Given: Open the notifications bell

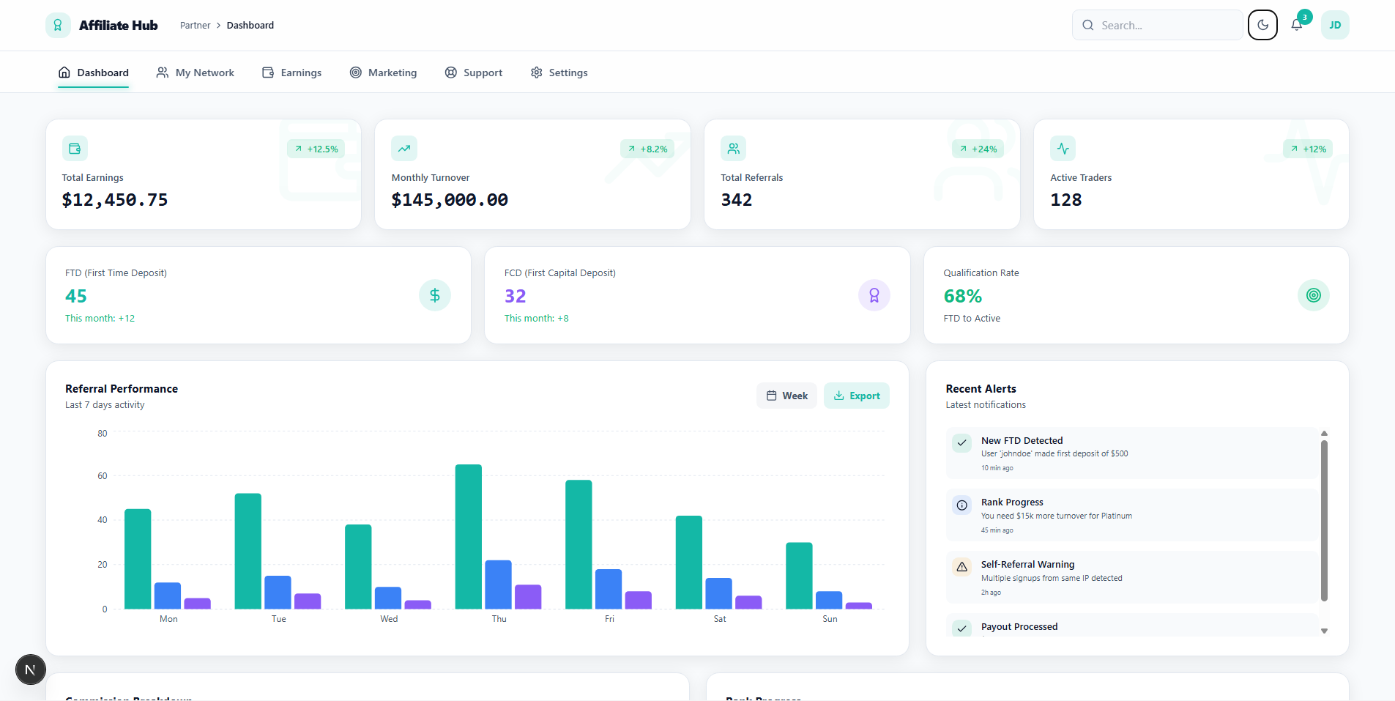Looking at the screenshot, I should pos(1296,25).
